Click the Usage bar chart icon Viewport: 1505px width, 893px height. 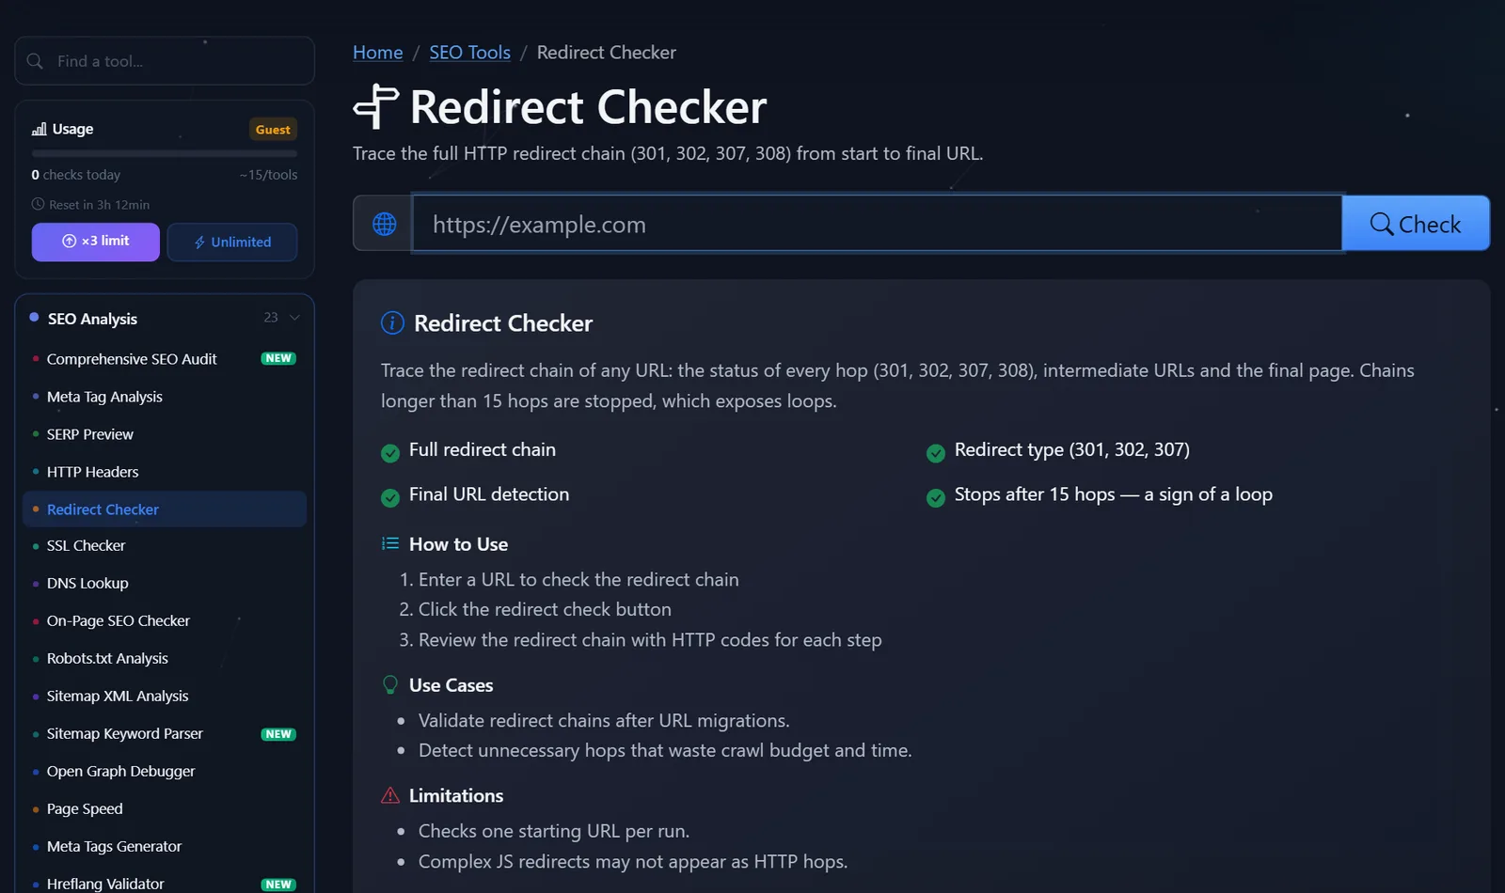tap(39, 129)
